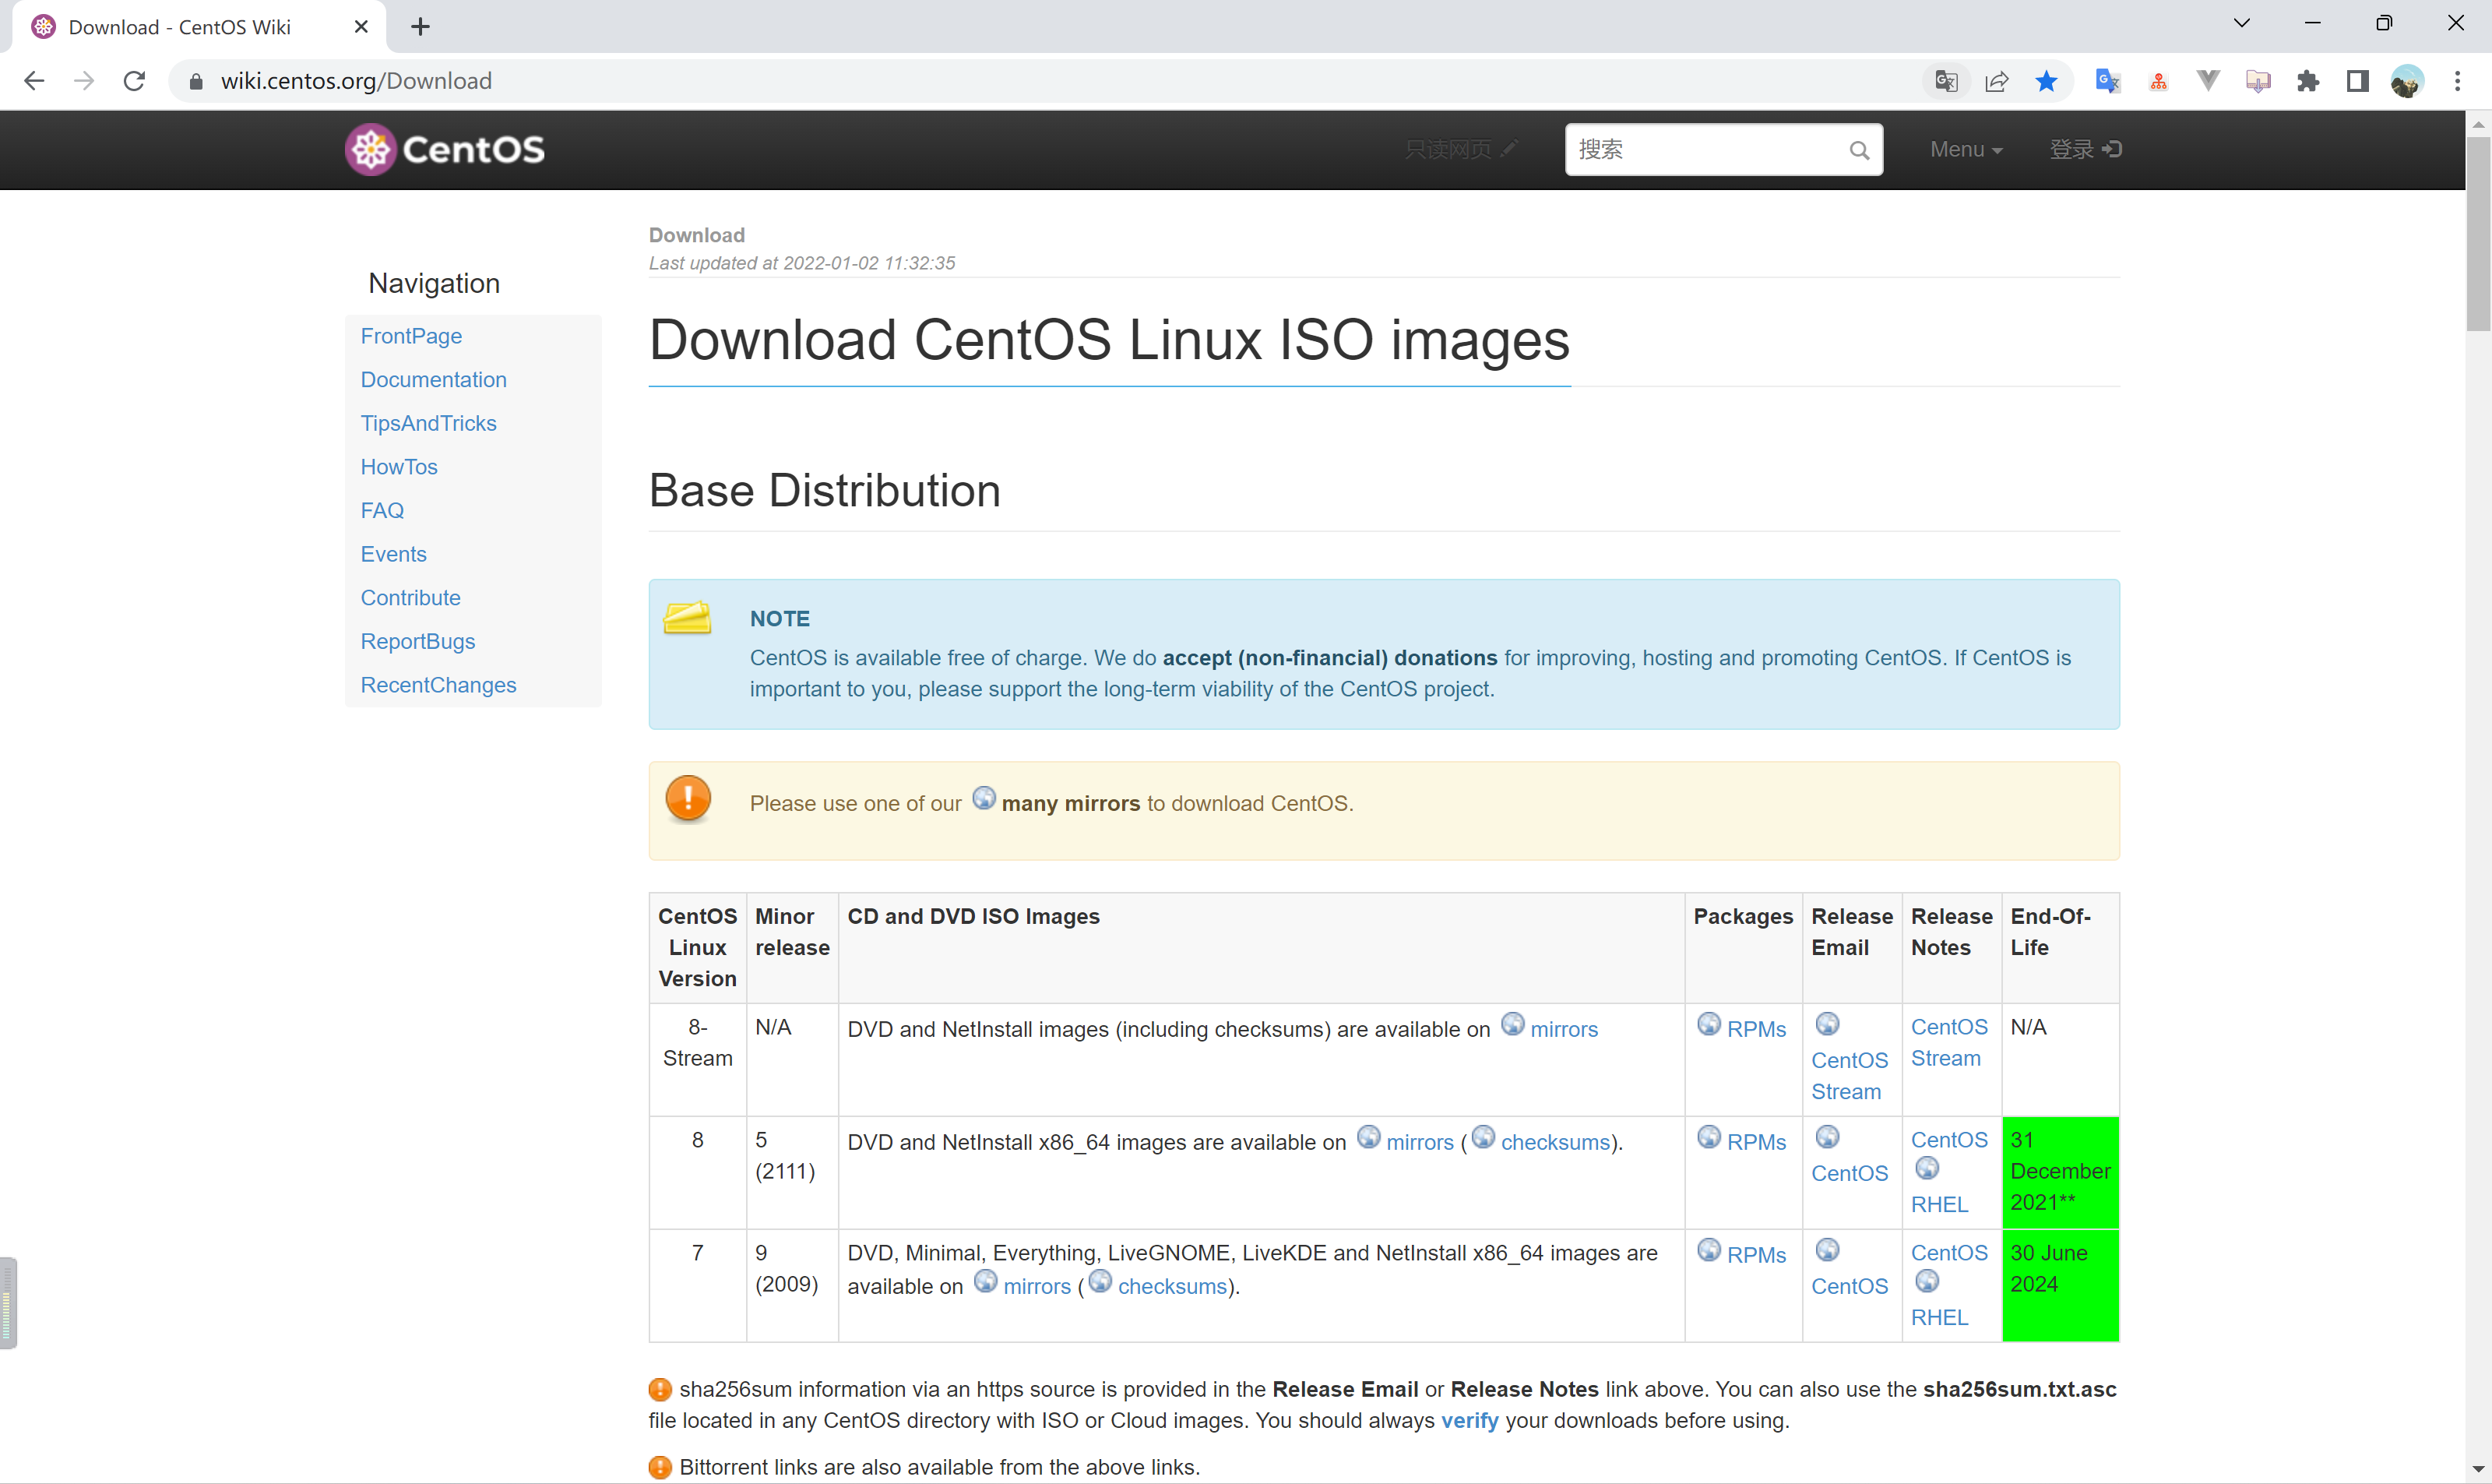
Task: Click the browser forward arrow
Action: (84, 81)
